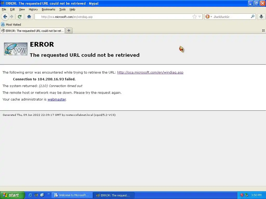The image size is (266, 199).
Task: Switch to Welcome to Microsoft taskbar window
Action: click(x=72, y=195)
